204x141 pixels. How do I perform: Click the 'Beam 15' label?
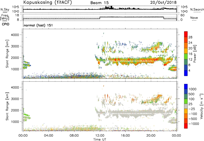pos(99,3)
